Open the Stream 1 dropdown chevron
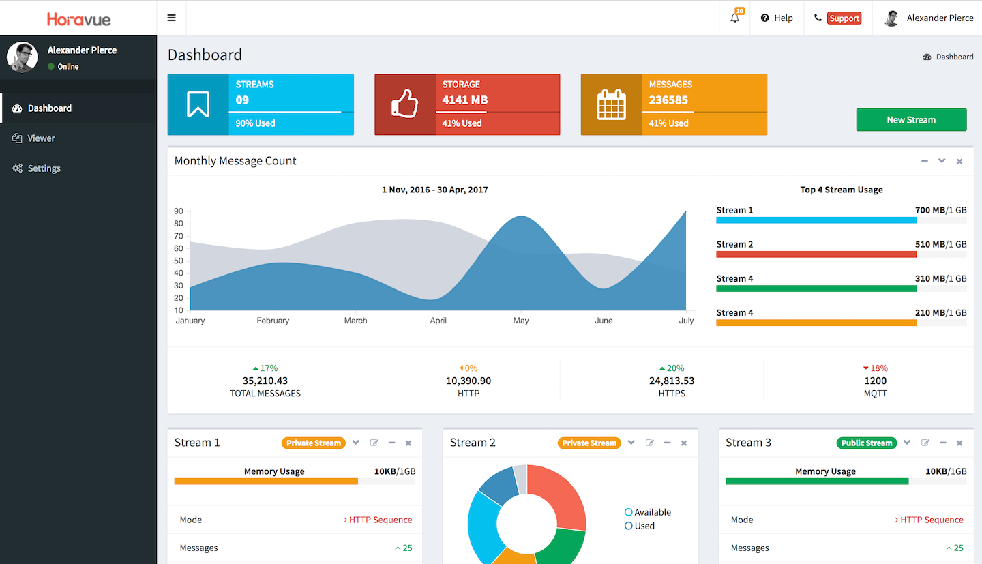This screenshot has width=982, height=564. 355,442
